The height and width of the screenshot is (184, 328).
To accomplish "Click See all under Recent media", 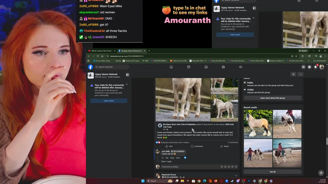I will click(x=272, y=172).
